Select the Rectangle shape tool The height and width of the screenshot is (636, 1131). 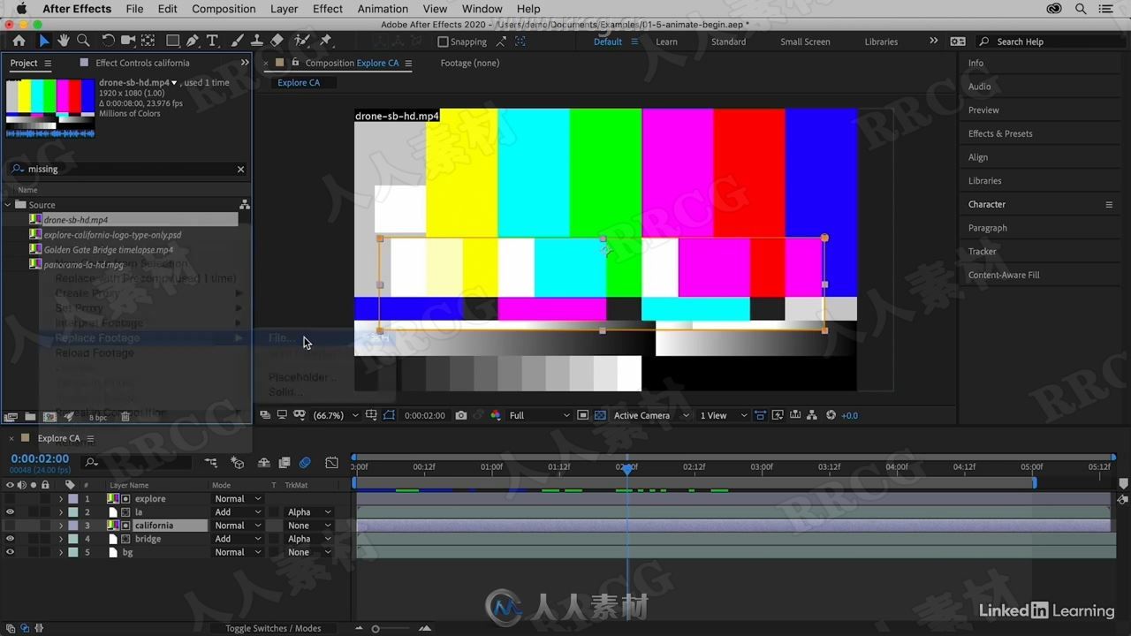click(x=172, y=41)
